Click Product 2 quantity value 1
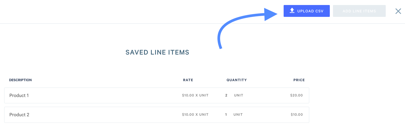The image size is (405, 131). click(x=226, y=115)
